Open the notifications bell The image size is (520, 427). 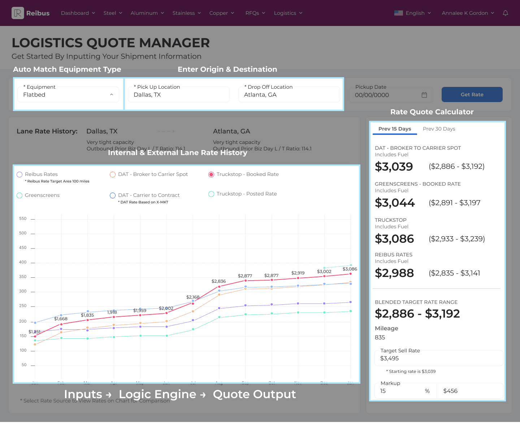(x=506, y=13)
